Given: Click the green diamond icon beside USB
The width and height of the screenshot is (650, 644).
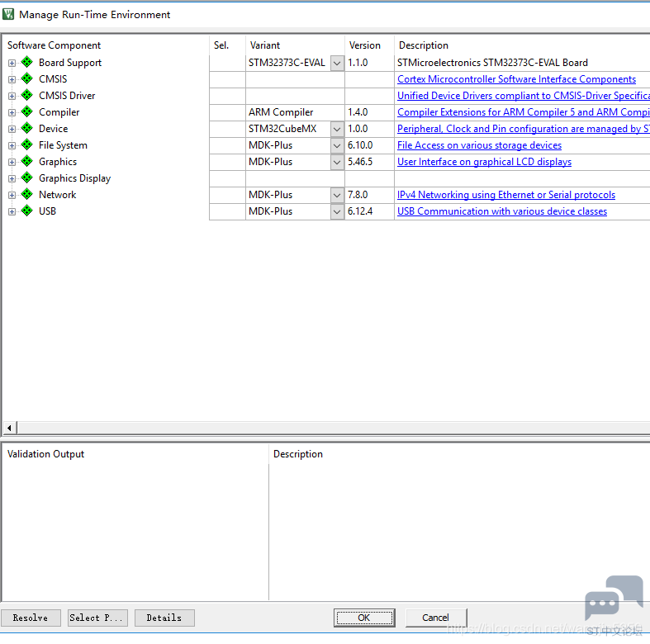Looking at the screenshot, I should pos(27,211).
